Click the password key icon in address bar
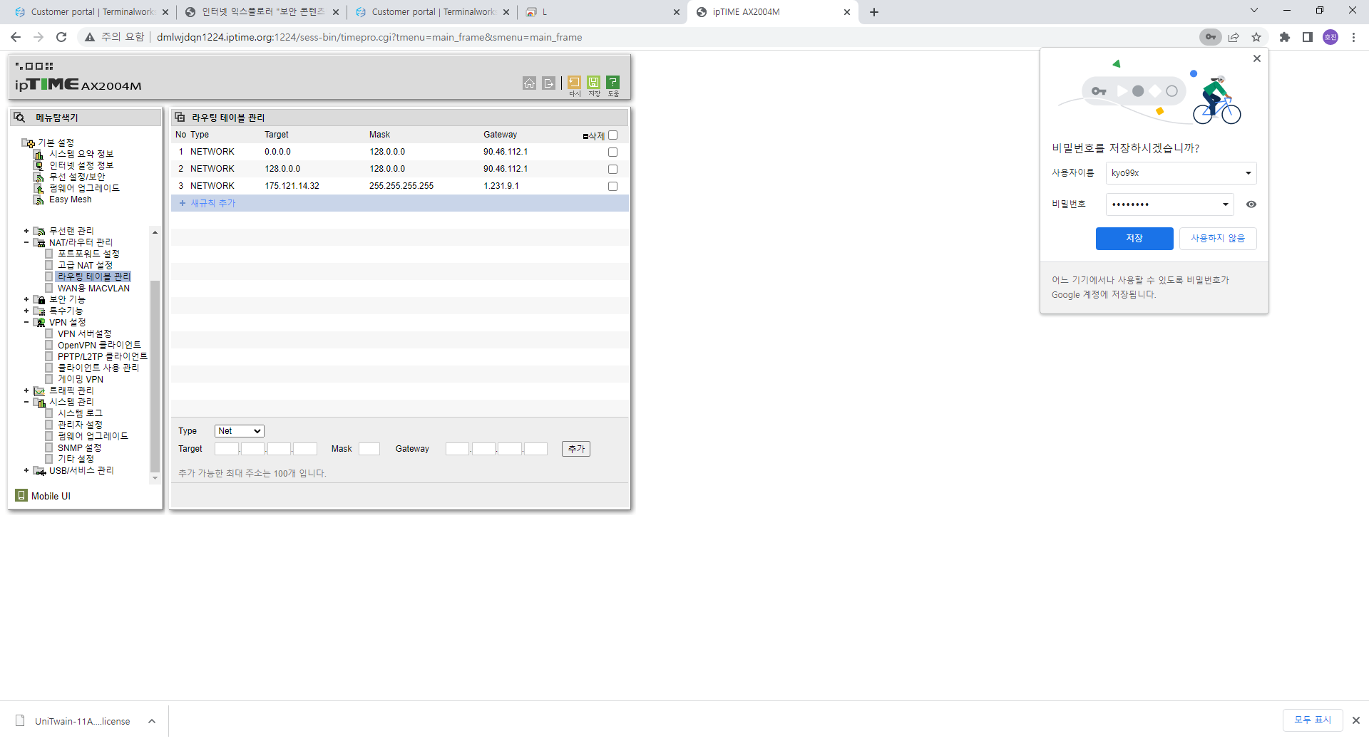Viewport: 1369px width, 741px height. pyautogui.click(x=1210, y=37)
